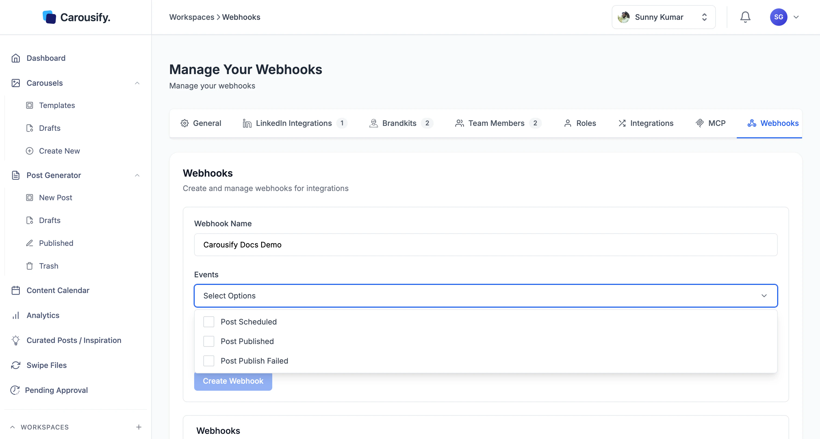Click the Post Generator document icon
The height and width of the screenshot is (439, 820).
16,175
